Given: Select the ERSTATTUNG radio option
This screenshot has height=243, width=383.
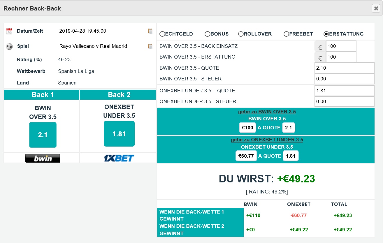Looking at the screenshot, I should click(x=326, y=34).
